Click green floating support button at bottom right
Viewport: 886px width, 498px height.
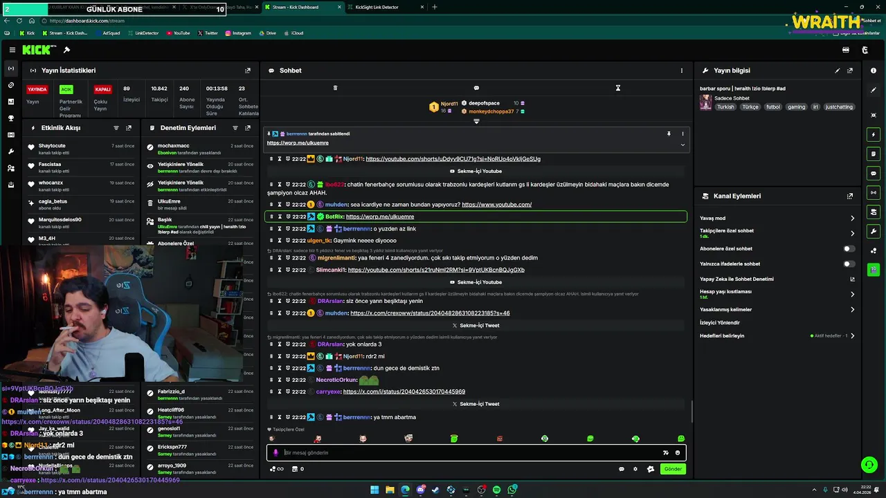[868, 465]
